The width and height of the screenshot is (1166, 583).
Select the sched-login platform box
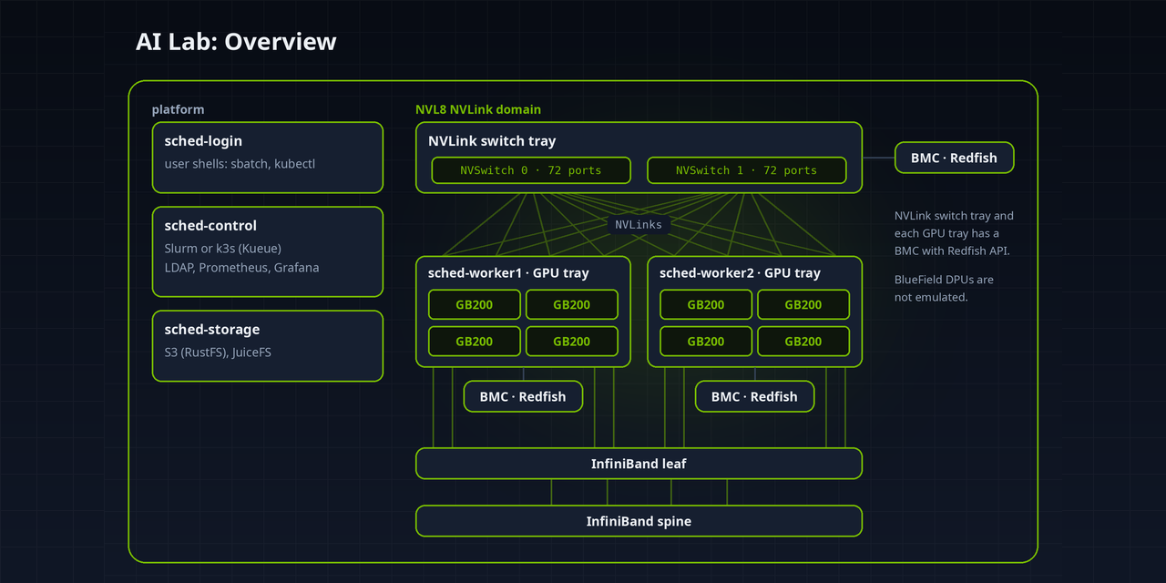click(x=268, y=158)
